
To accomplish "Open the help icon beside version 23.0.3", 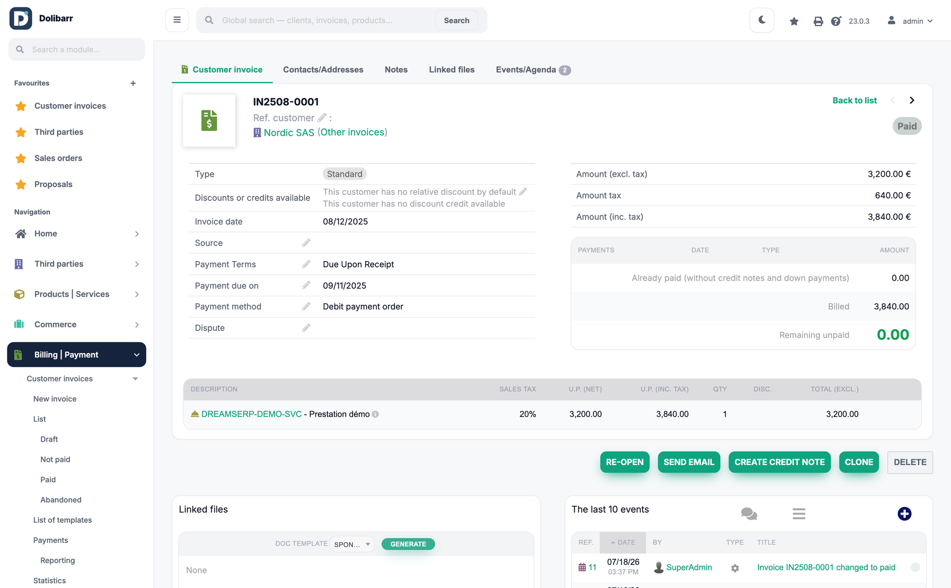I will pos(836,21).
